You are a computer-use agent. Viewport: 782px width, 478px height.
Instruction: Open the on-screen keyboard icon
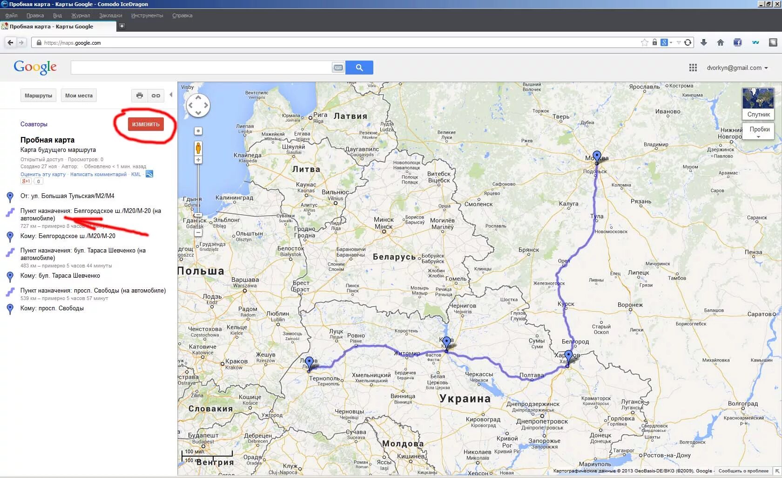coord(338,68)
